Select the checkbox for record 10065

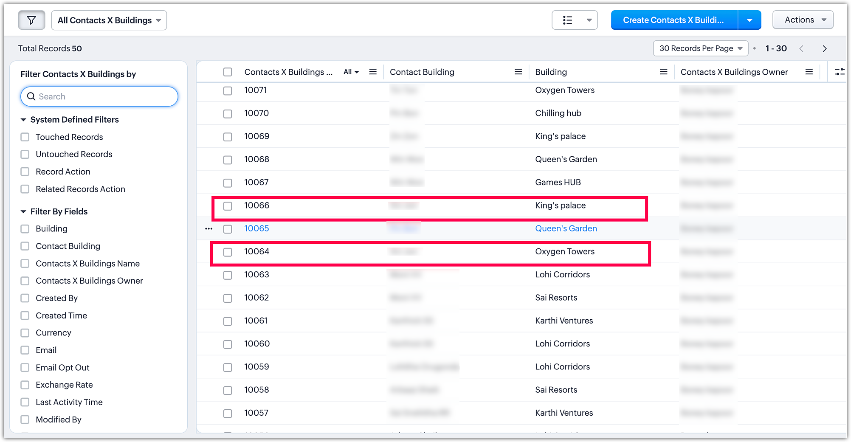coord(228,229)
